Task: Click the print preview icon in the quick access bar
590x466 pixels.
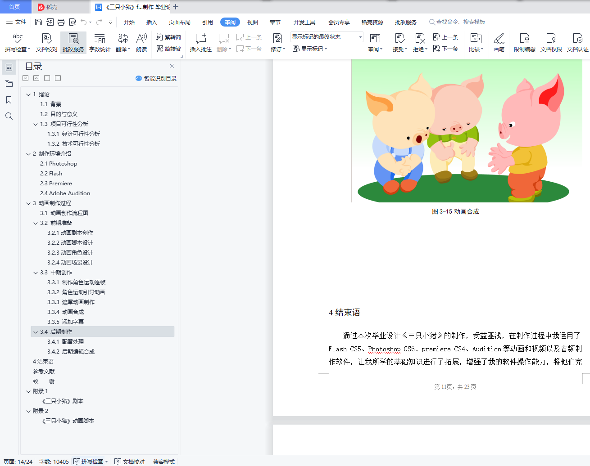Action: click(73, 22)
